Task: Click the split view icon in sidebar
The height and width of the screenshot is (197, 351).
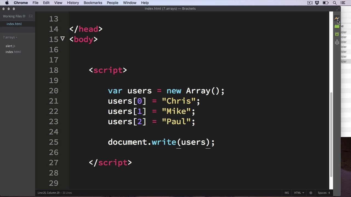Action: (31, 16)
